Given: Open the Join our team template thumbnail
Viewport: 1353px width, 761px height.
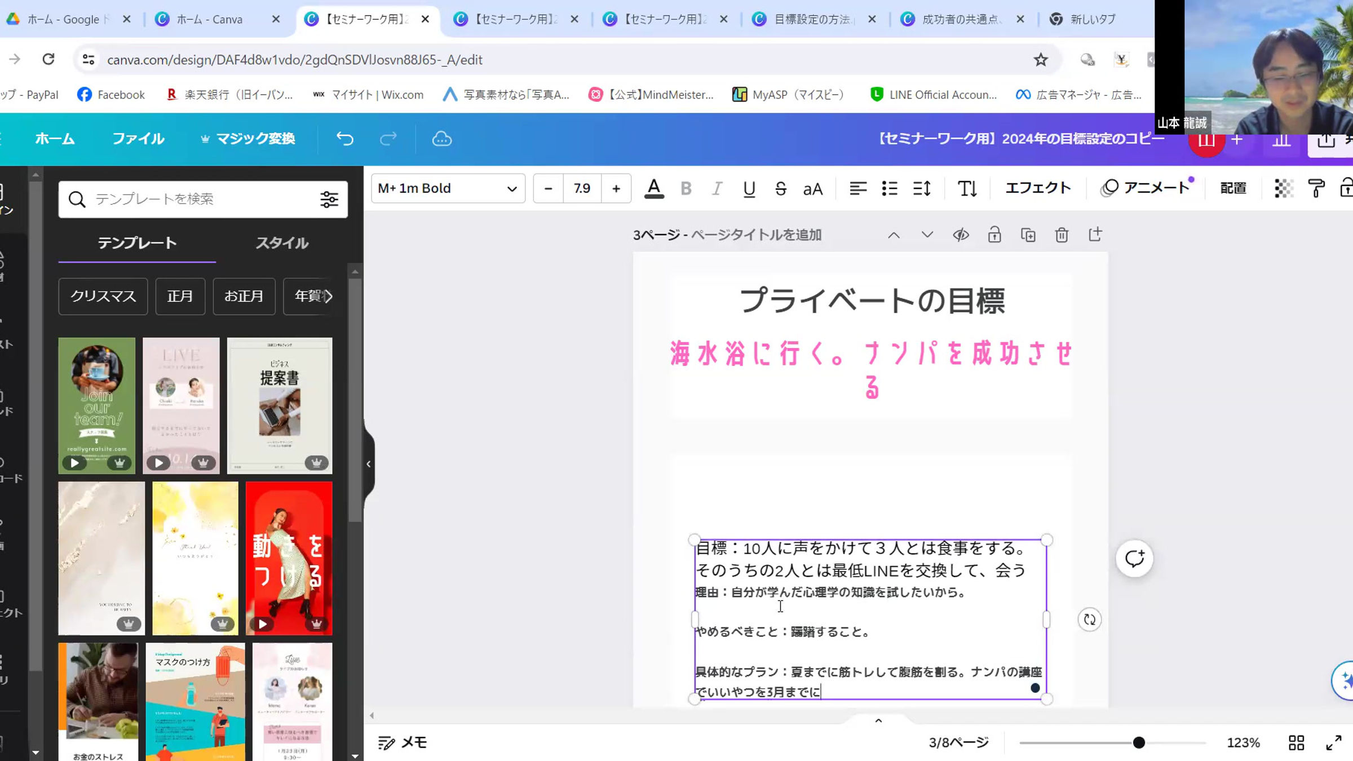Looking at the screenshot, I should [x=97, y=406].
